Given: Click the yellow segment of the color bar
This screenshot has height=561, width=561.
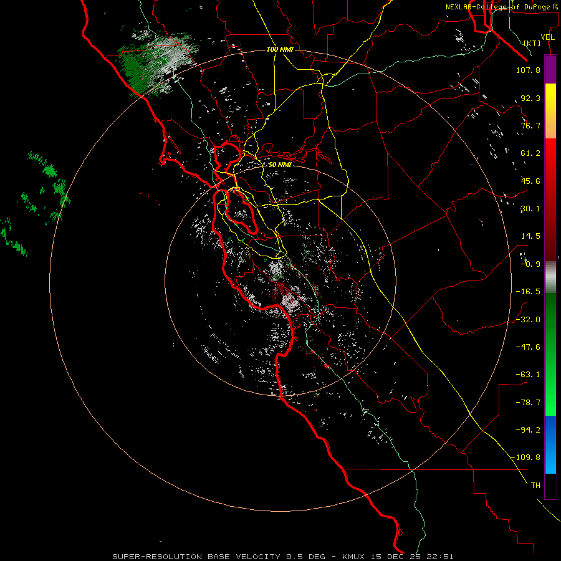Looking at the screenshot, I should click(x=550, y=103).
